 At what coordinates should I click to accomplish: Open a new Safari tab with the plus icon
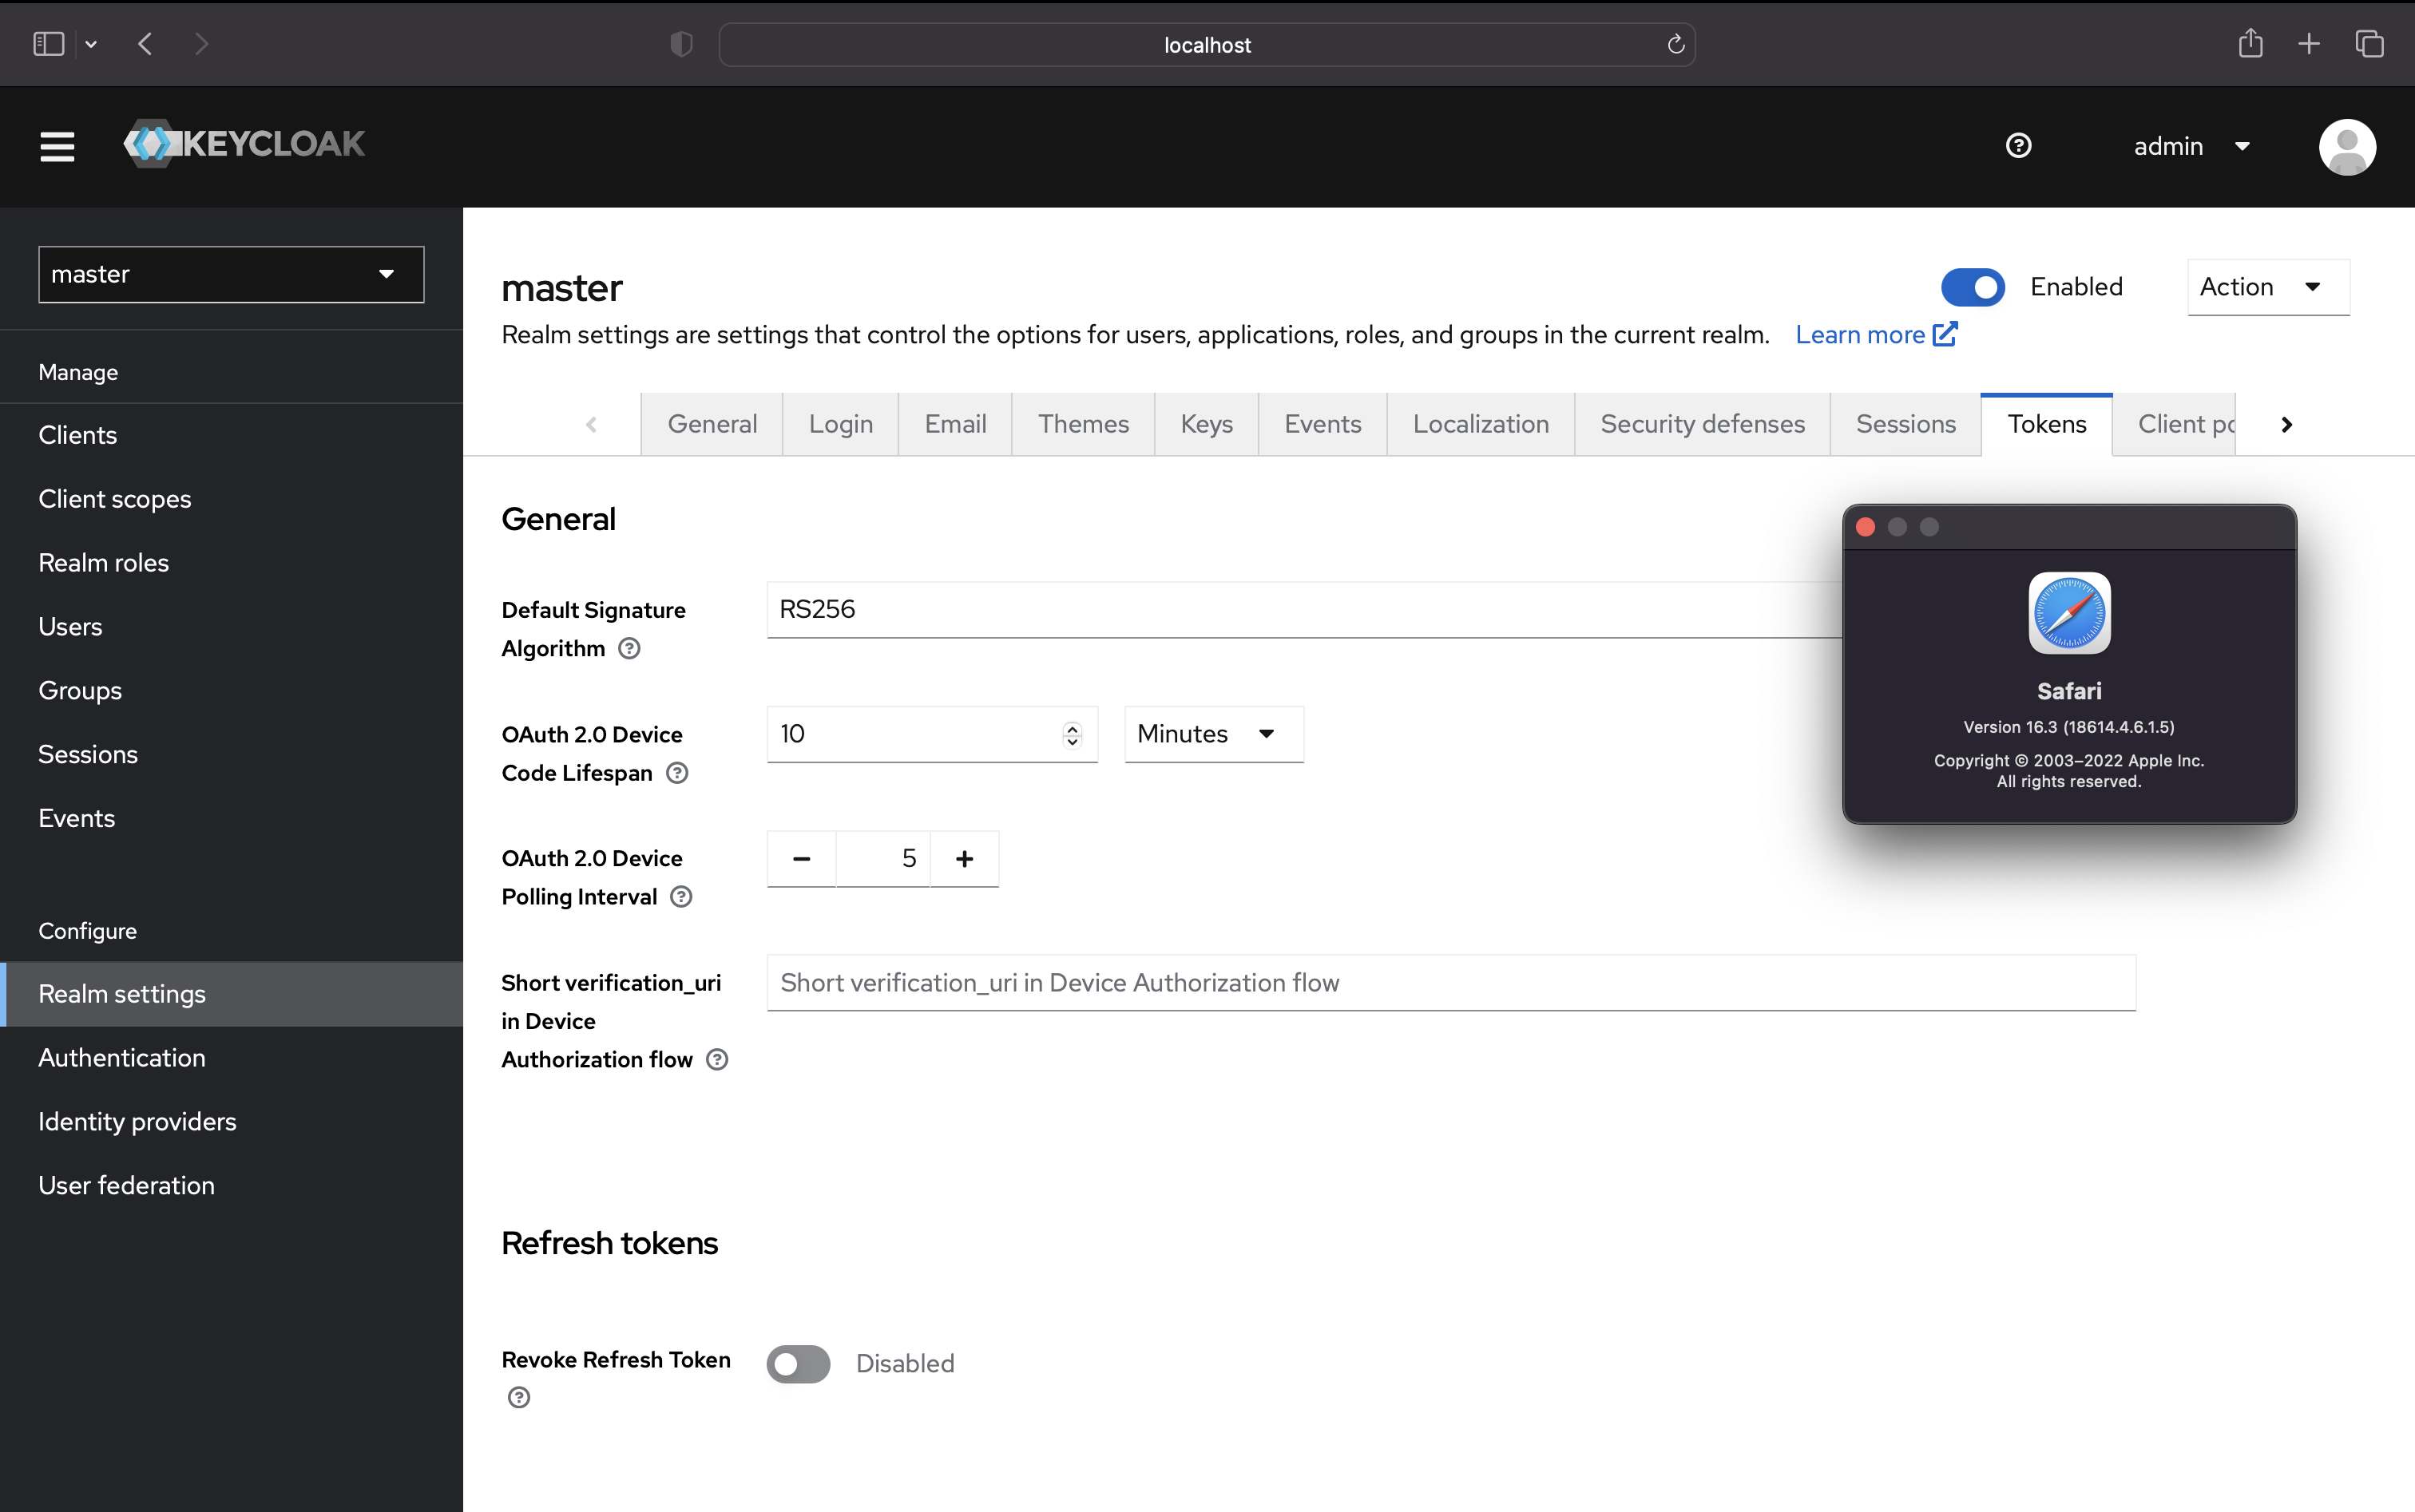click(2309, 43)
